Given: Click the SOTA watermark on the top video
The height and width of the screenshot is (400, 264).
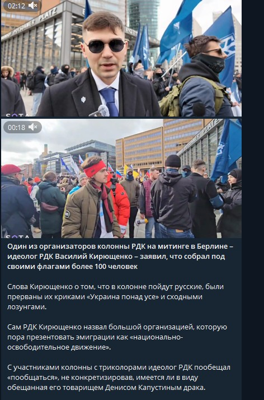Looking at the screenshot, I should pyautogui.click(x=17, y=115).
